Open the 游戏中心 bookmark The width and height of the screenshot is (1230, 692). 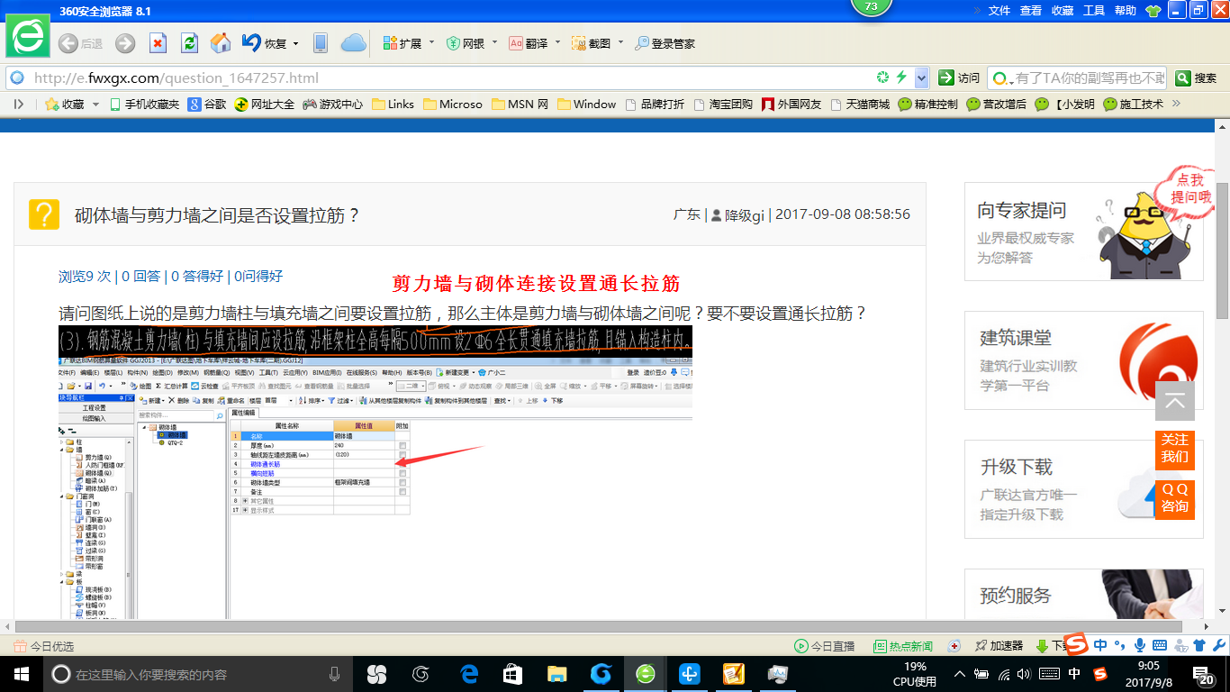[333, 105]
